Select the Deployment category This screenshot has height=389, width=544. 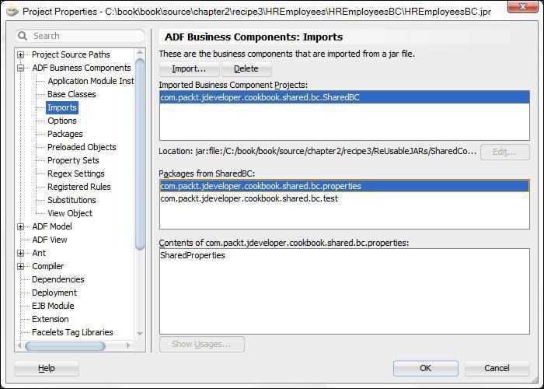coord(54,293)
